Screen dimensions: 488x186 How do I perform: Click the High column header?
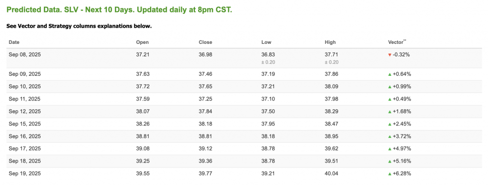(330, 42)
